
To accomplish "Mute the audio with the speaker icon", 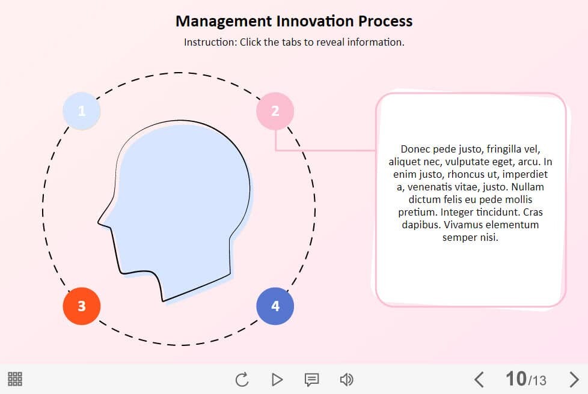I will tap(346, 380).
